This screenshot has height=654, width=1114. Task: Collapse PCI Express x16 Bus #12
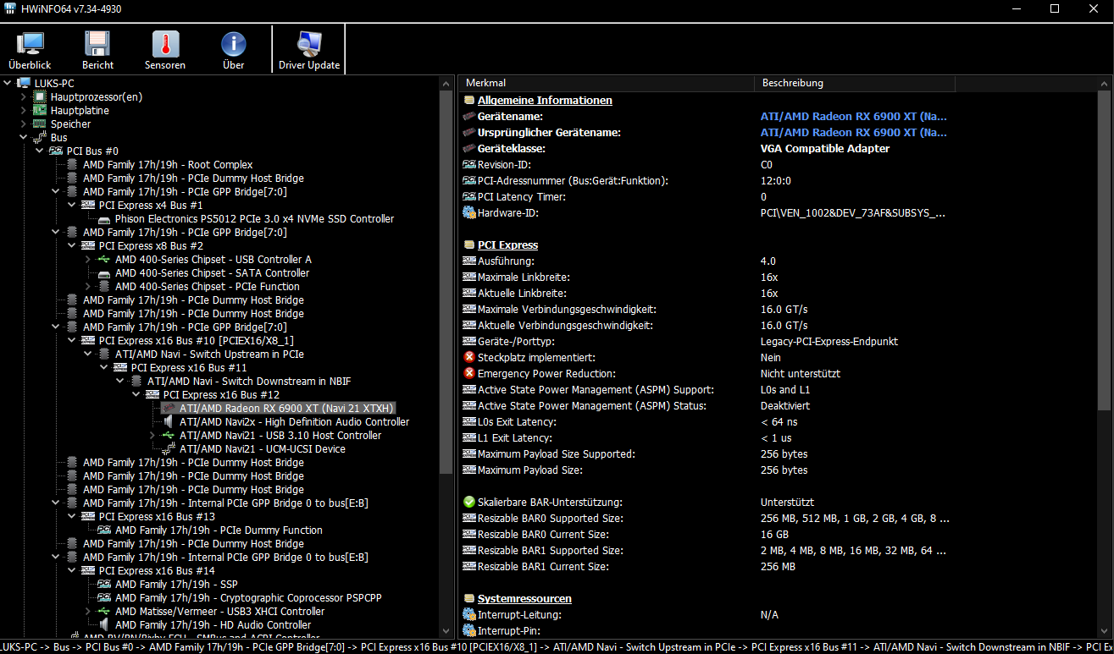pyautogui.click(x=136, y=395)
